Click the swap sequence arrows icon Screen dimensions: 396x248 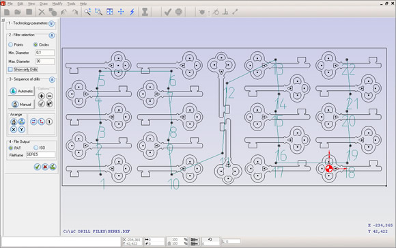[x=33, y=122]
